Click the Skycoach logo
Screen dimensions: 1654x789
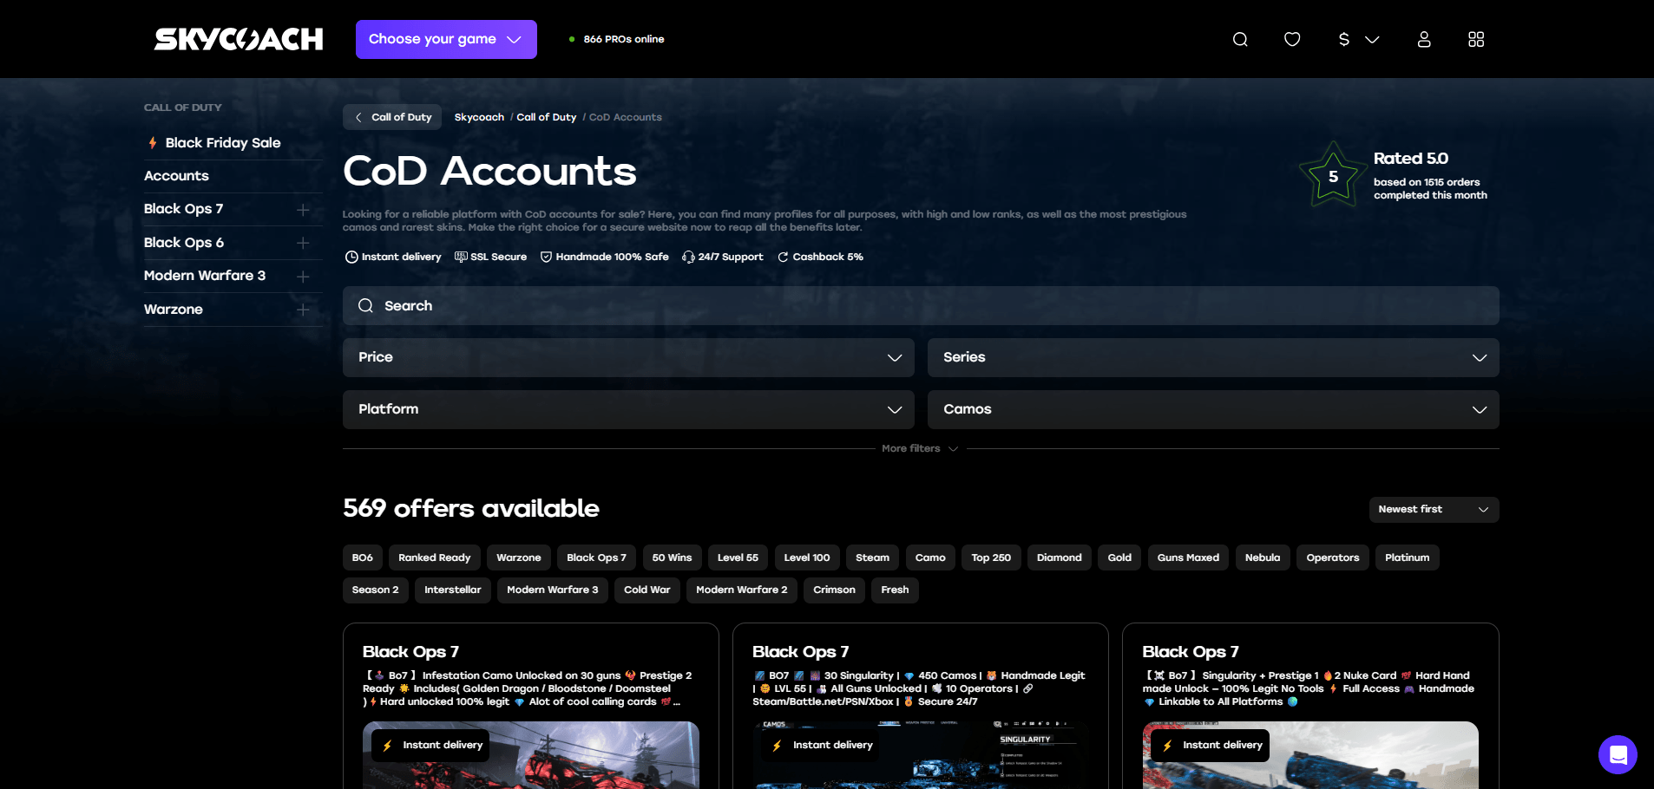pos(239,39)
